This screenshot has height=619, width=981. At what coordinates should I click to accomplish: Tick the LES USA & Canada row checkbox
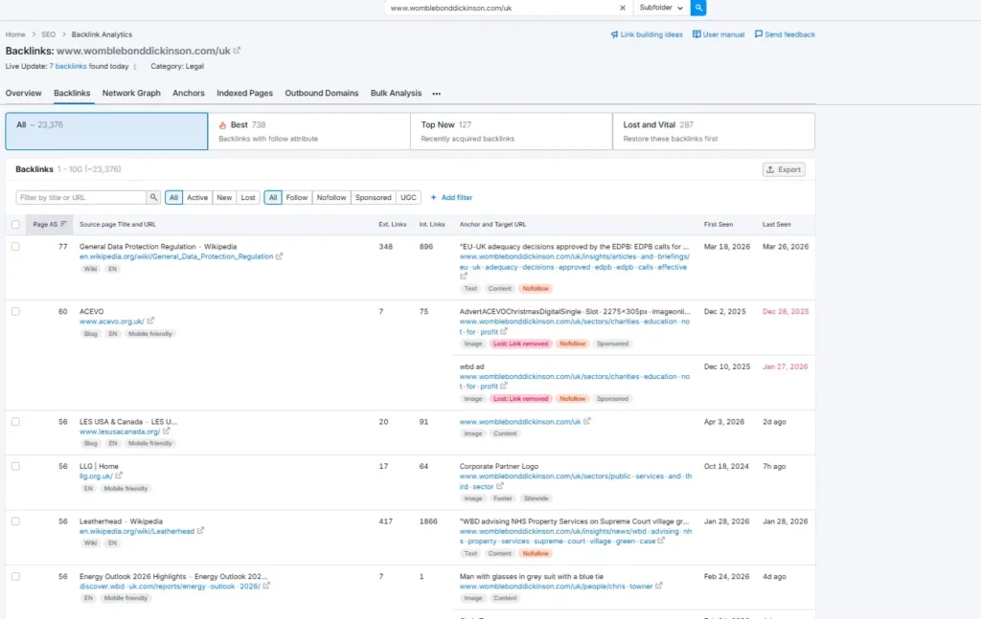(x=15, y=422)
